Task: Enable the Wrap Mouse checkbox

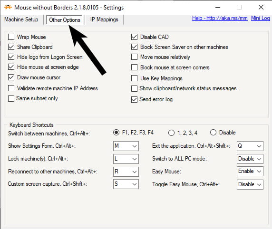Action: [11, 37]
